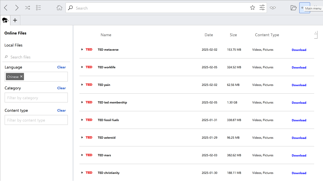This screenshot has height=181, width=323.
Task: Go forward using the forward arrow
Action: click(x=17, y=8)
